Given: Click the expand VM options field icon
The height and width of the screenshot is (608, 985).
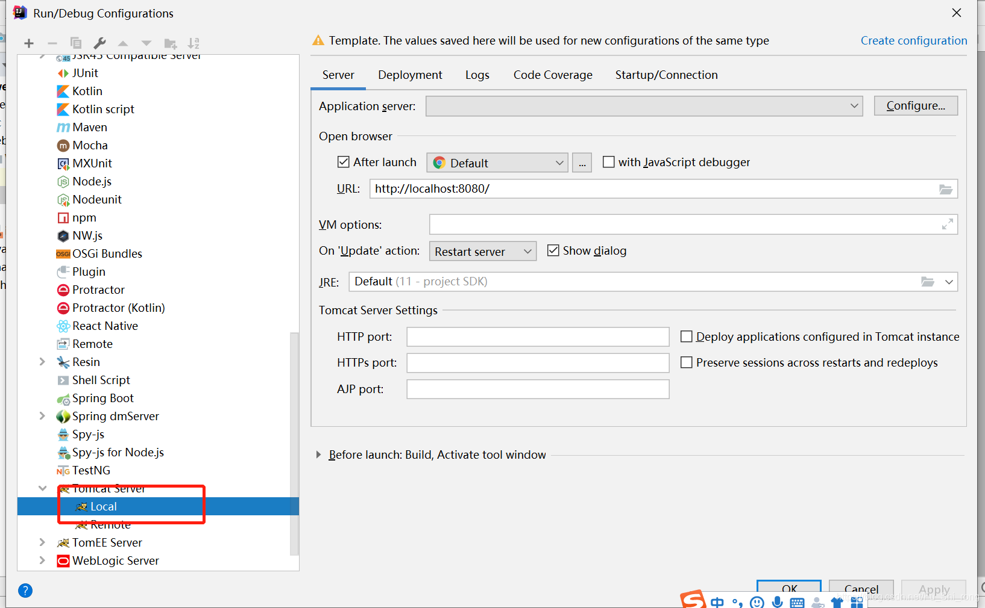Looking at the screenshot, I should pos(948,224).
